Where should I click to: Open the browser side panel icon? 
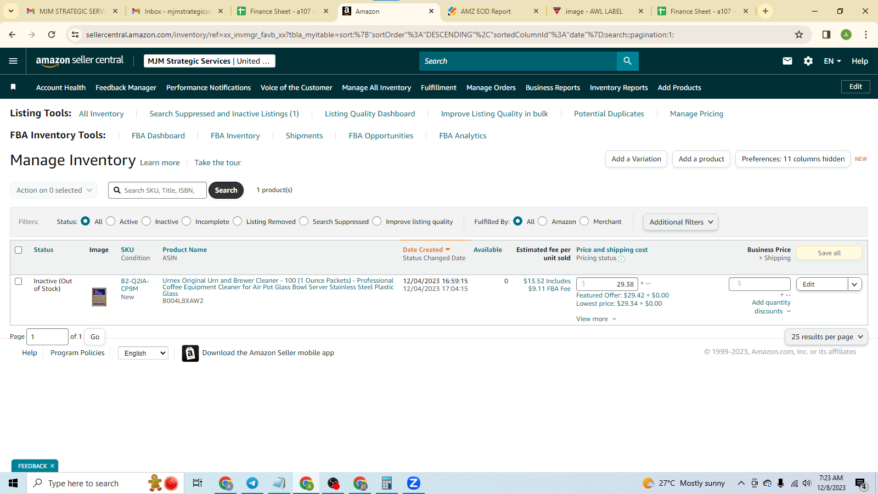[826, 35]
